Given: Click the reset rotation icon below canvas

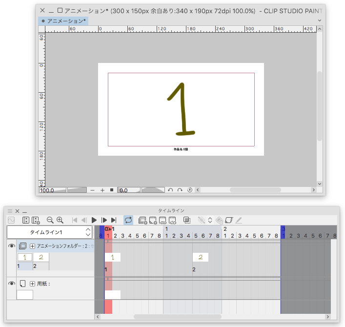Looking at the screenshot, I should pos(190,190).
